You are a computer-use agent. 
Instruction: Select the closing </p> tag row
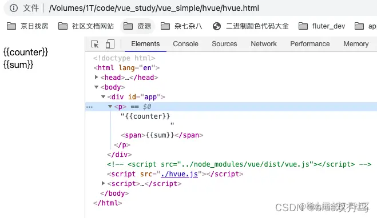pos(122,145)
